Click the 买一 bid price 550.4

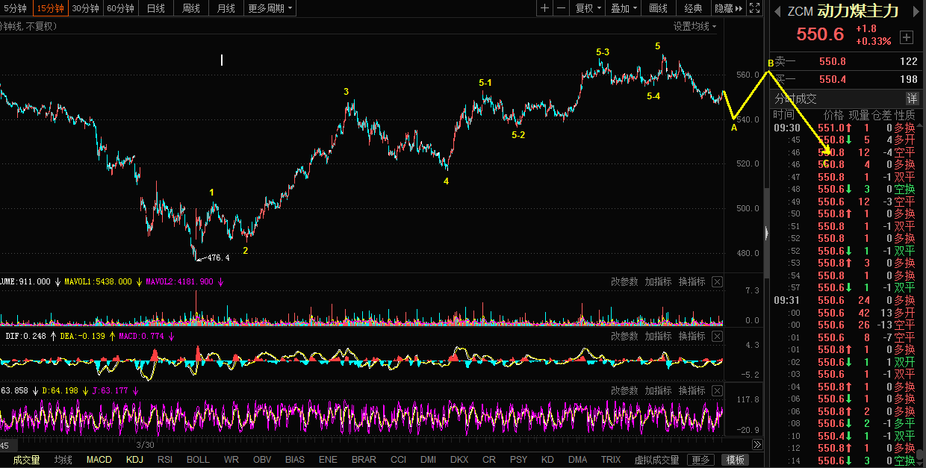tap(833, 79)
